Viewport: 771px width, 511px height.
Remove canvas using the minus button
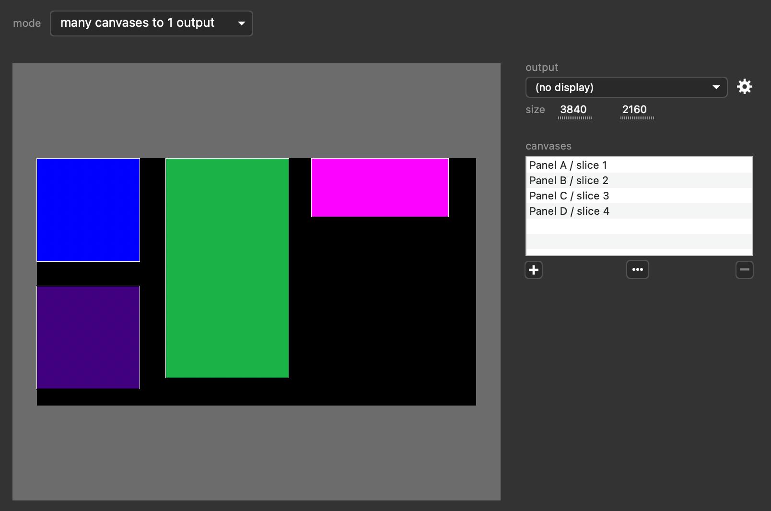[x=744, y=270]
